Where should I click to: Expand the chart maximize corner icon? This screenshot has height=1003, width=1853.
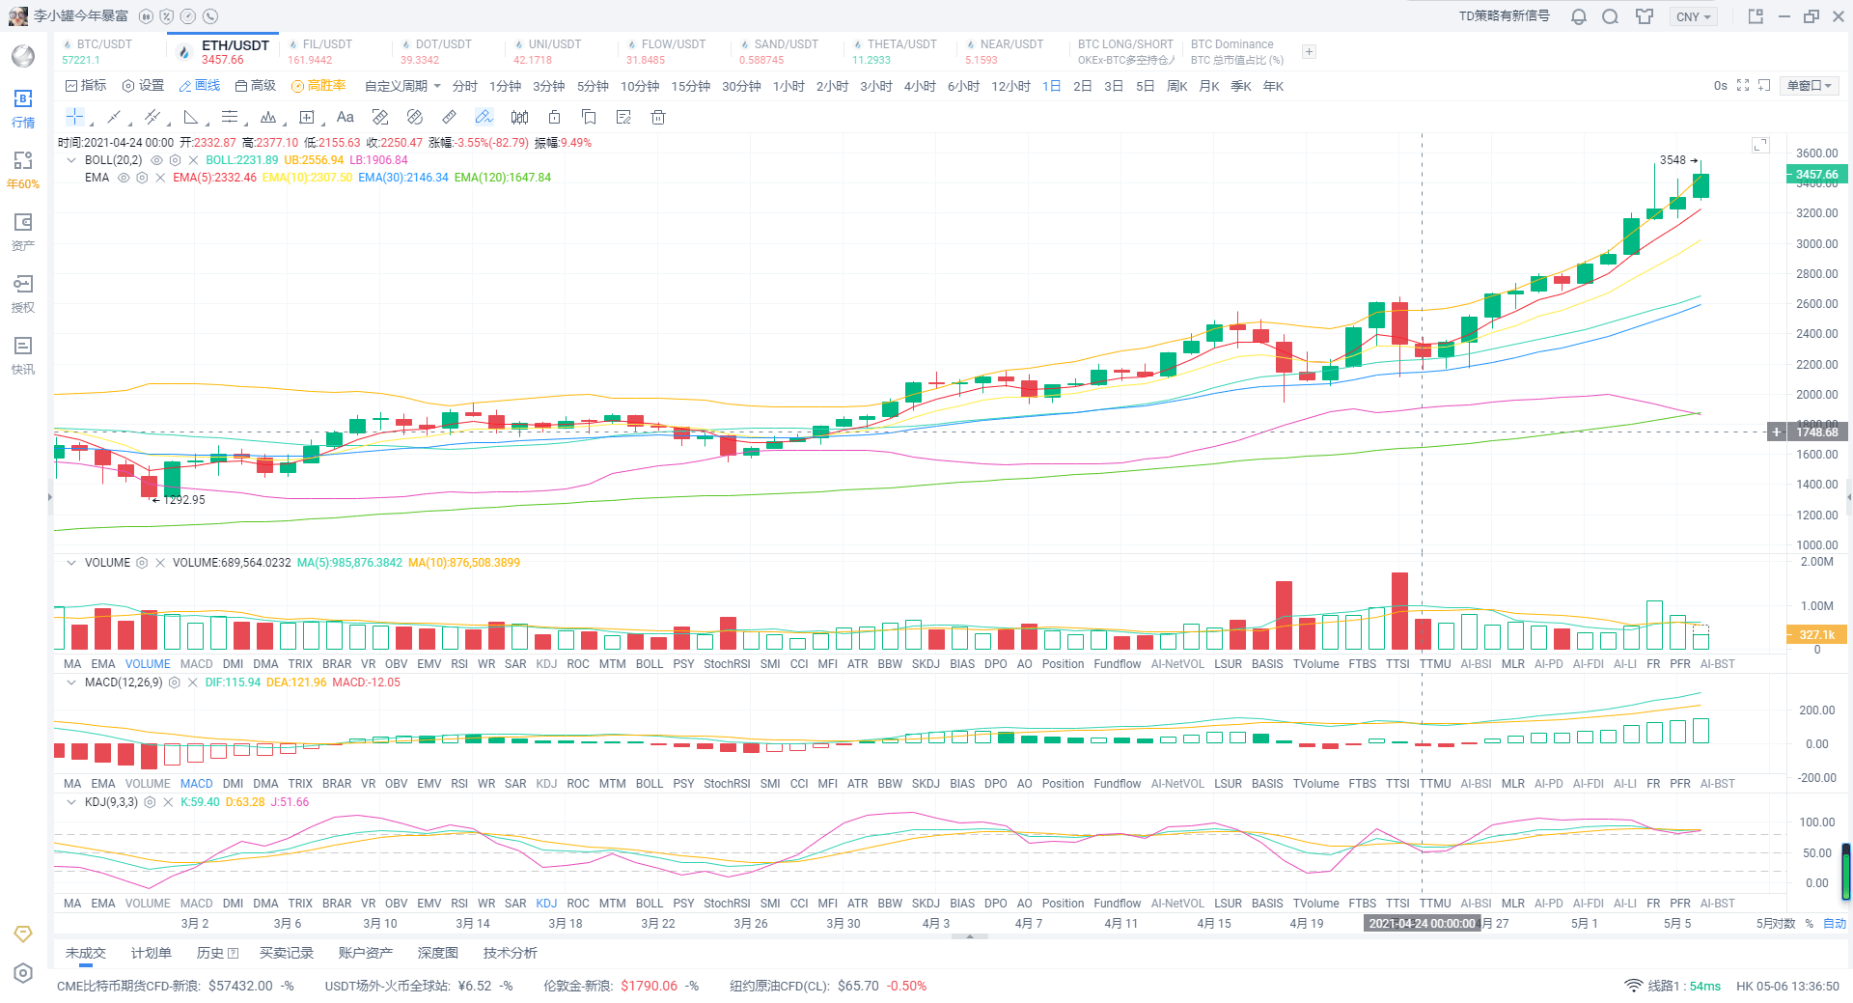[1760, 145]
